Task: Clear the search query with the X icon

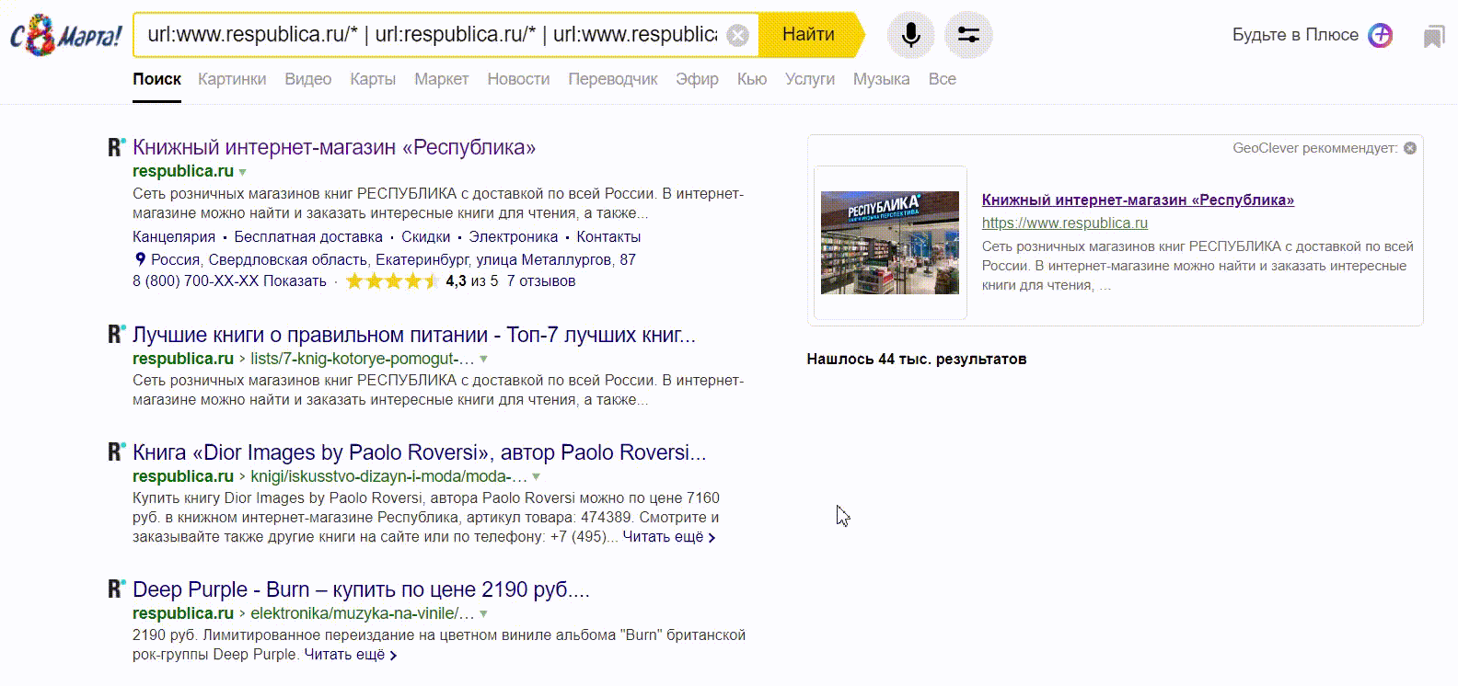Action: pos(738,35)
